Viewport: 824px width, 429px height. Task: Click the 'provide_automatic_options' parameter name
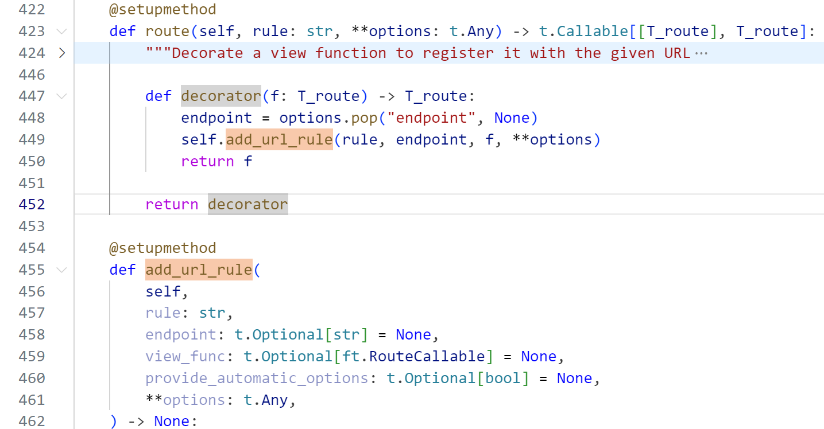click(257, 378)
